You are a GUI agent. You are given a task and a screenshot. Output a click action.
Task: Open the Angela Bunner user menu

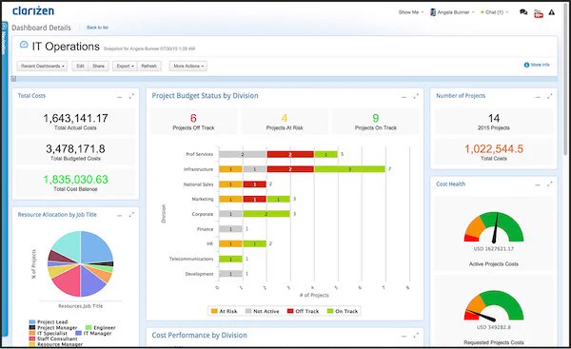(x=456, y=12)
